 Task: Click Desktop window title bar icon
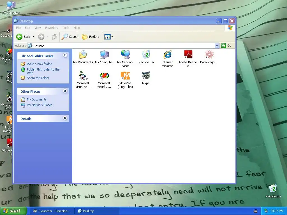pos(16,21)
